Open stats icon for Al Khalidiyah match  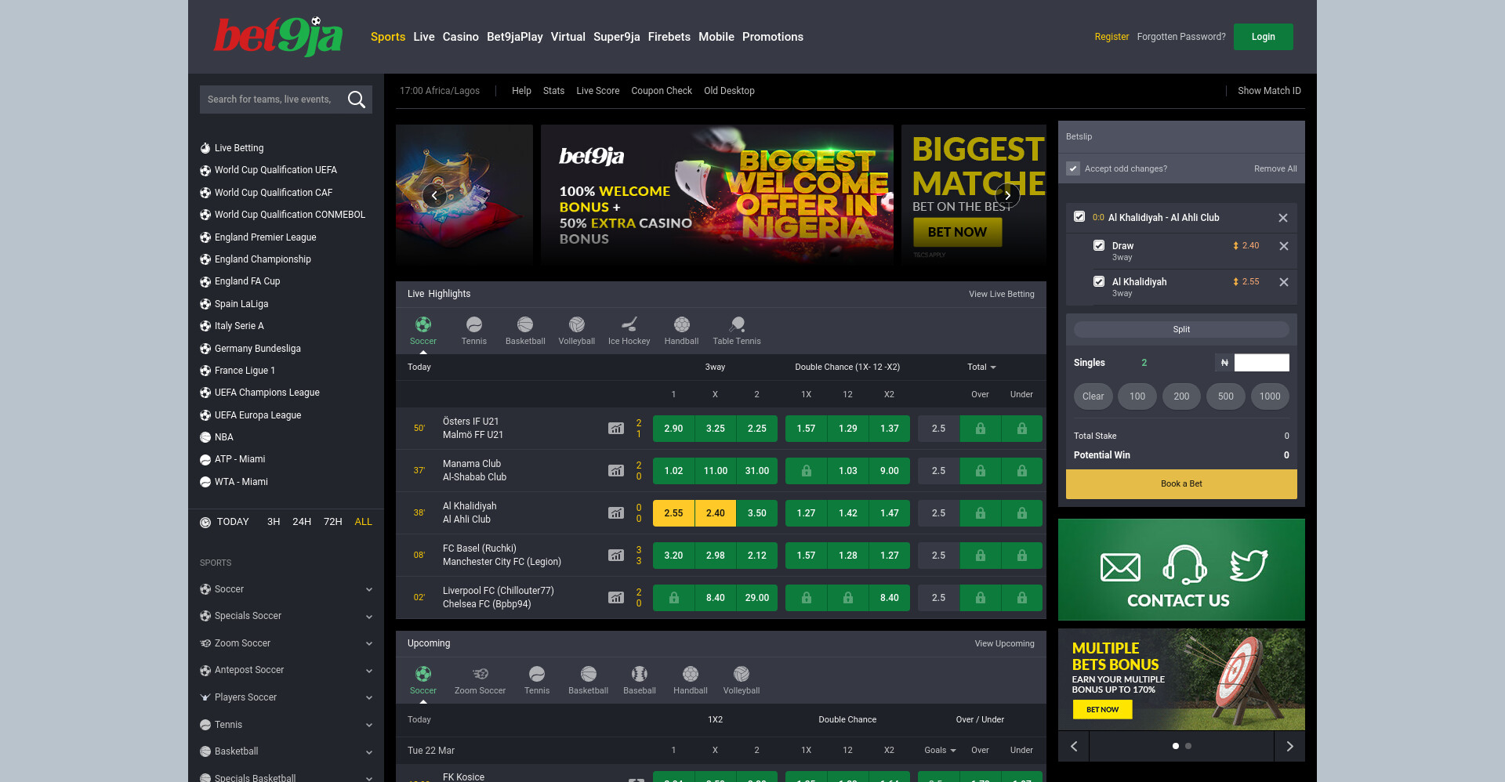pos(616,513)
